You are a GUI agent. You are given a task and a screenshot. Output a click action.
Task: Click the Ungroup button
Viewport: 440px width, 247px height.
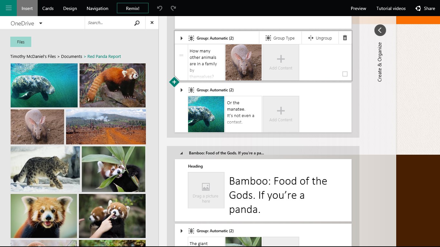click(320, 38)
